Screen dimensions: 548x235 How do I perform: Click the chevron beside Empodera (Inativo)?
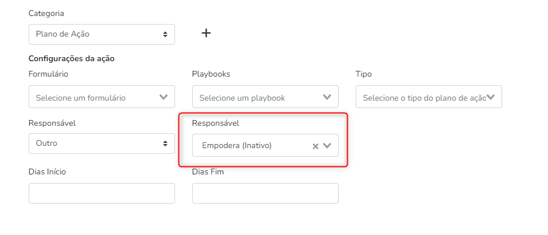[328, 146]
